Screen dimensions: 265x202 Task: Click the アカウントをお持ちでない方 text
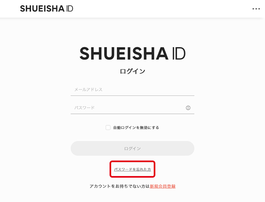(119, 186)
